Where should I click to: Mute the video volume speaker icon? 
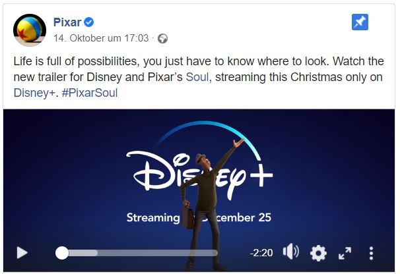[x=290, y=252]
